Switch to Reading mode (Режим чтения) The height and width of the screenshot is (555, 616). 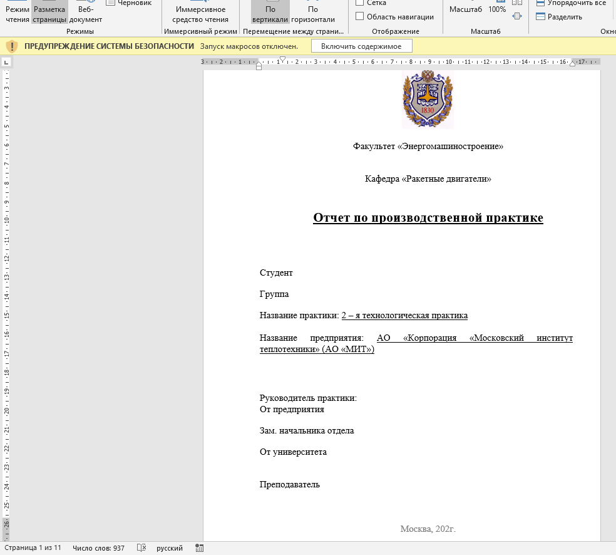tap(17, 14)
